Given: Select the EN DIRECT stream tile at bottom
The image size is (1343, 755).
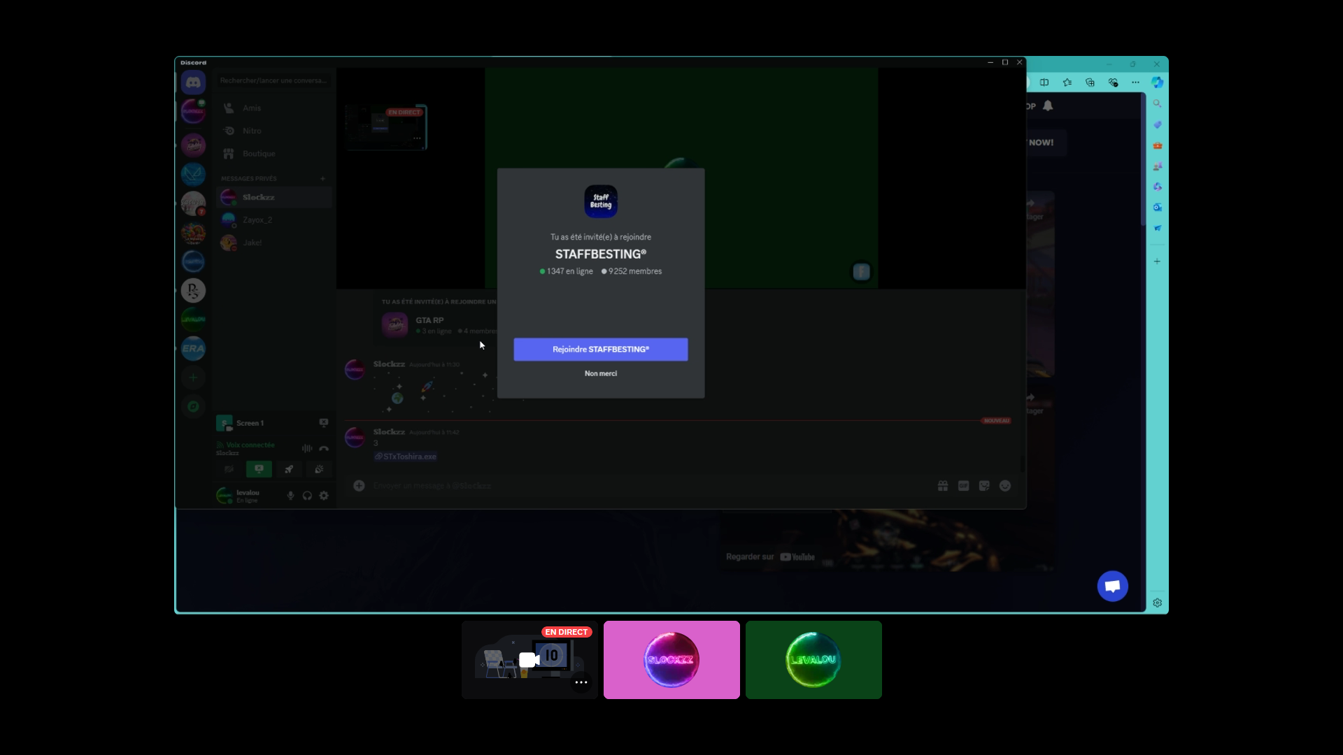Looking at the screenshot, I should click(x=530, y=660).
